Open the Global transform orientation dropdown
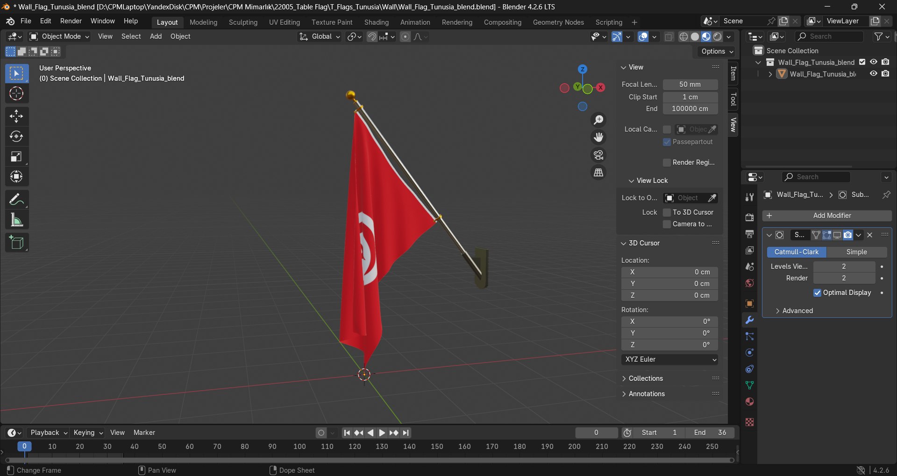This screenshot has height=476, width=897. [320, 36]
